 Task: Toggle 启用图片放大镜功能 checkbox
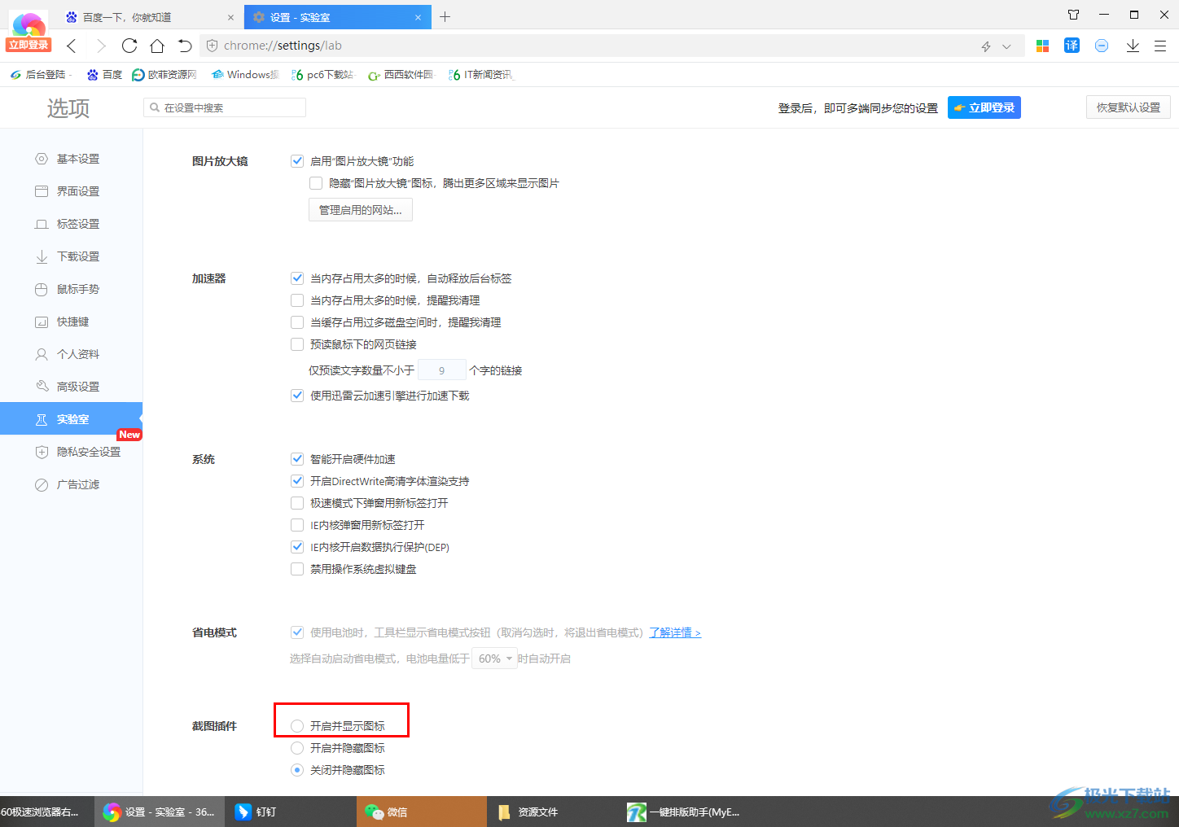(x=297, y=161)
